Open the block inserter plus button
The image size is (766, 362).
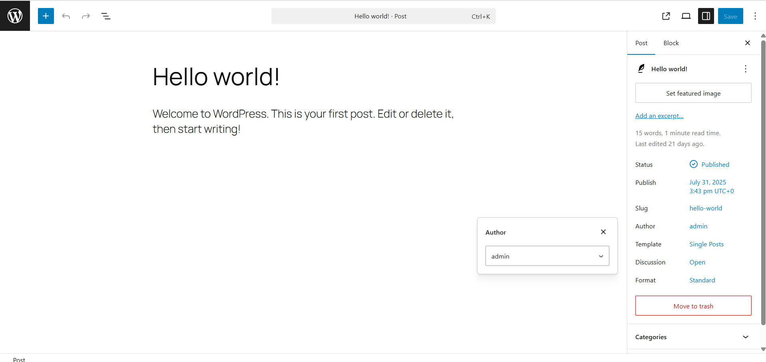tap(46, 16)
